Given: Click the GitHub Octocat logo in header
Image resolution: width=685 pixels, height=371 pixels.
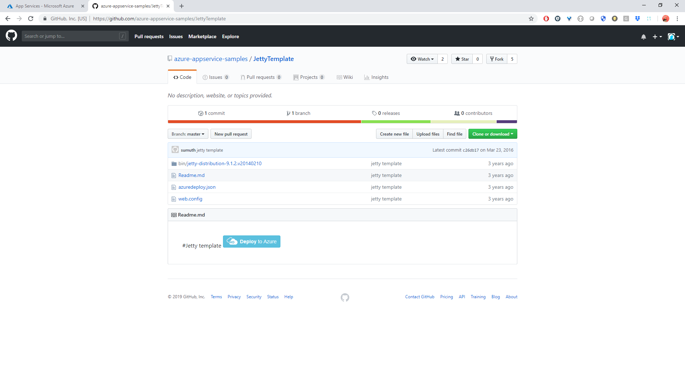Looking at the screenshot, I should click(x=11, y=36).
